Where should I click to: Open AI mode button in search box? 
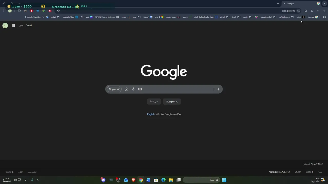click(x=114, y=89)
